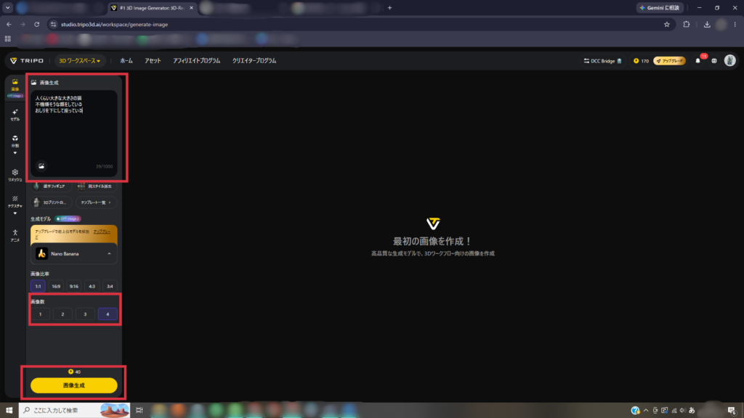Select the 9:16 aspect ratio
Image resolution: width=744 pixels, height=418 pixels.
click(74, 286)
